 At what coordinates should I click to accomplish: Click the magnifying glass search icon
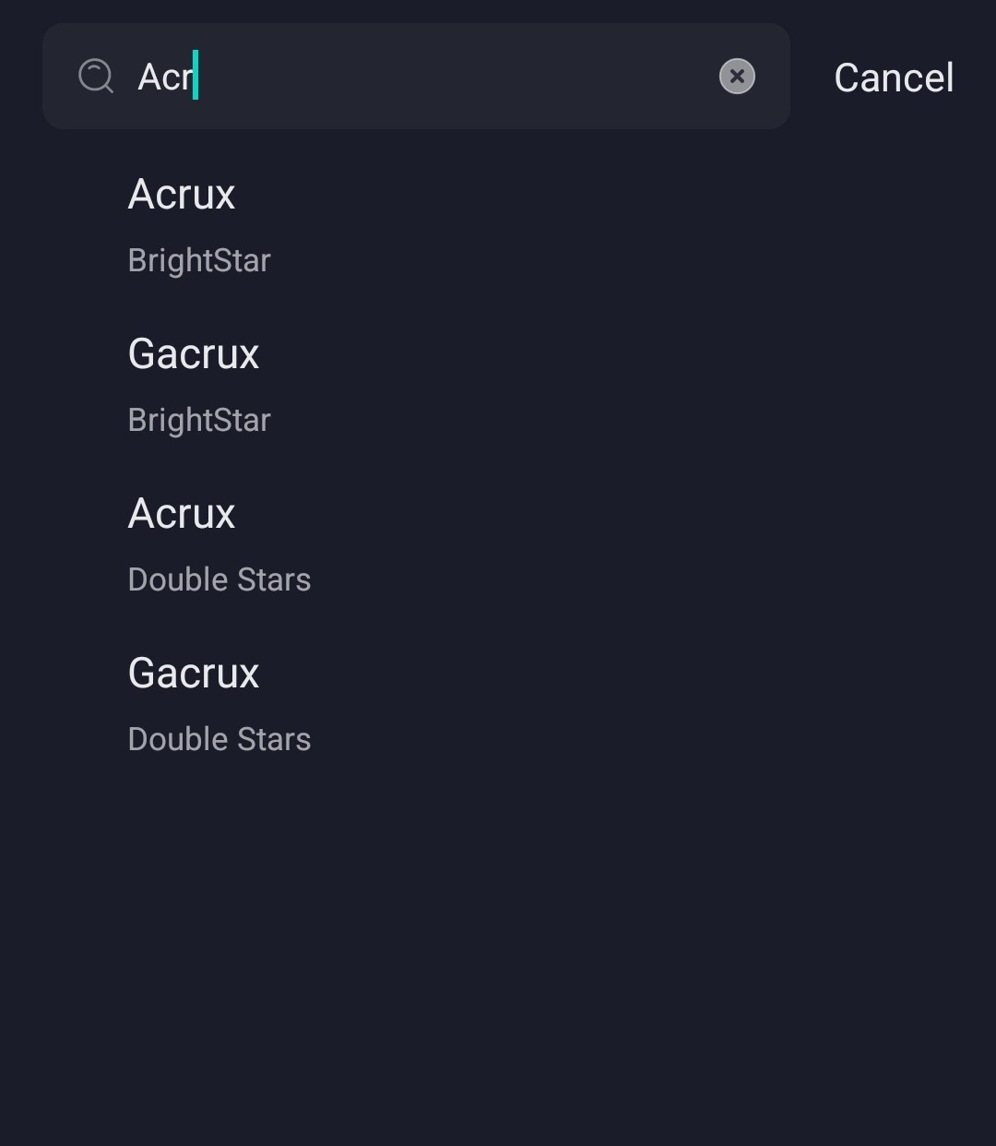point(96,77)
